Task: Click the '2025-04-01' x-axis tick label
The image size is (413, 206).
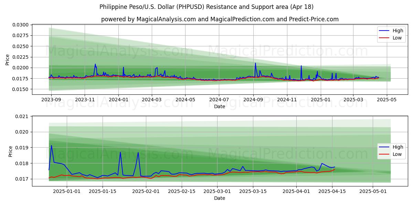Action: (x=297, y=191)
